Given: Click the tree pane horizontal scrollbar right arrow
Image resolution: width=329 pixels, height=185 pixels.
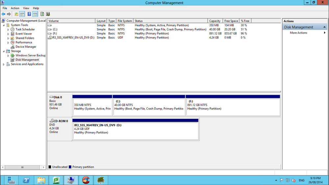Looking at the screenshot, I should click(x=43, y=167).
